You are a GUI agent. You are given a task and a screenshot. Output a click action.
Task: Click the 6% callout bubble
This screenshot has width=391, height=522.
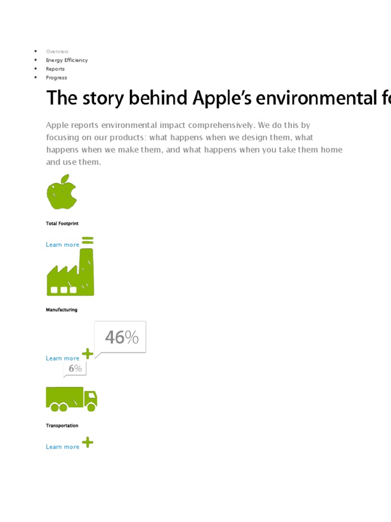(x=75, y=368)
